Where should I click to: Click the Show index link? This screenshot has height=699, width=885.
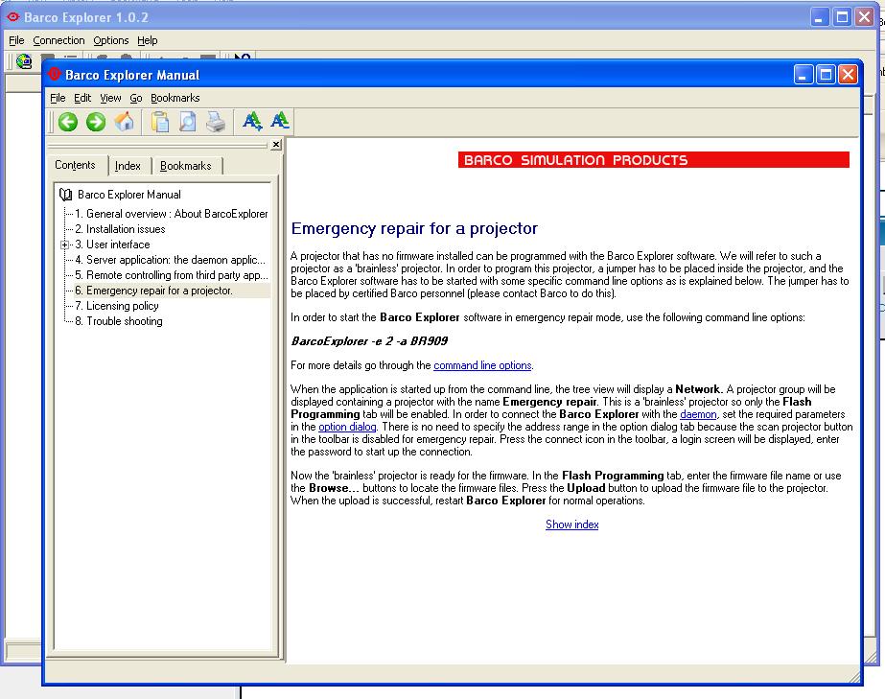[571, 524]
